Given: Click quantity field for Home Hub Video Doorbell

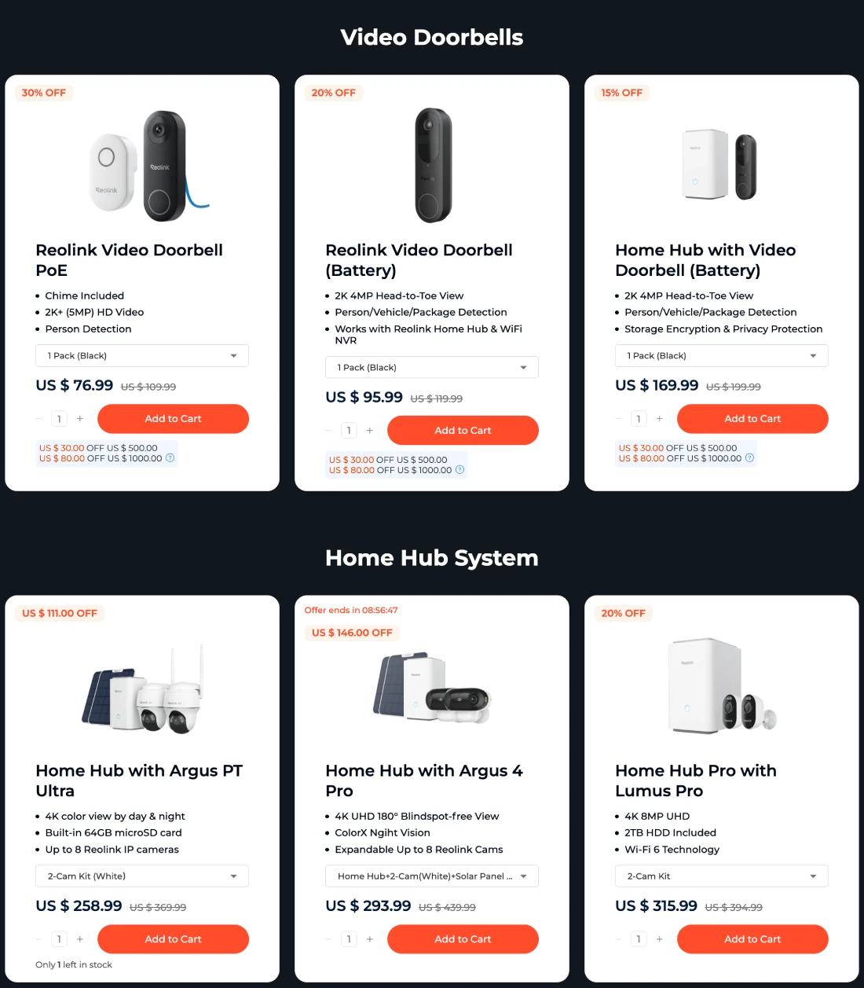Looking at the screenshot, I should tap(639, 419).
